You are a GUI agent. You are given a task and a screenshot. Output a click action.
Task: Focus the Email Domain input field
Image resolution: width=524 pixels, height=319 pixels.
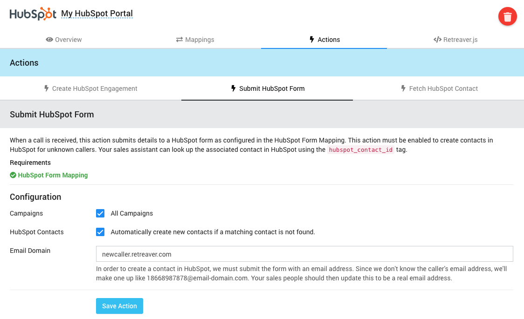304,254
